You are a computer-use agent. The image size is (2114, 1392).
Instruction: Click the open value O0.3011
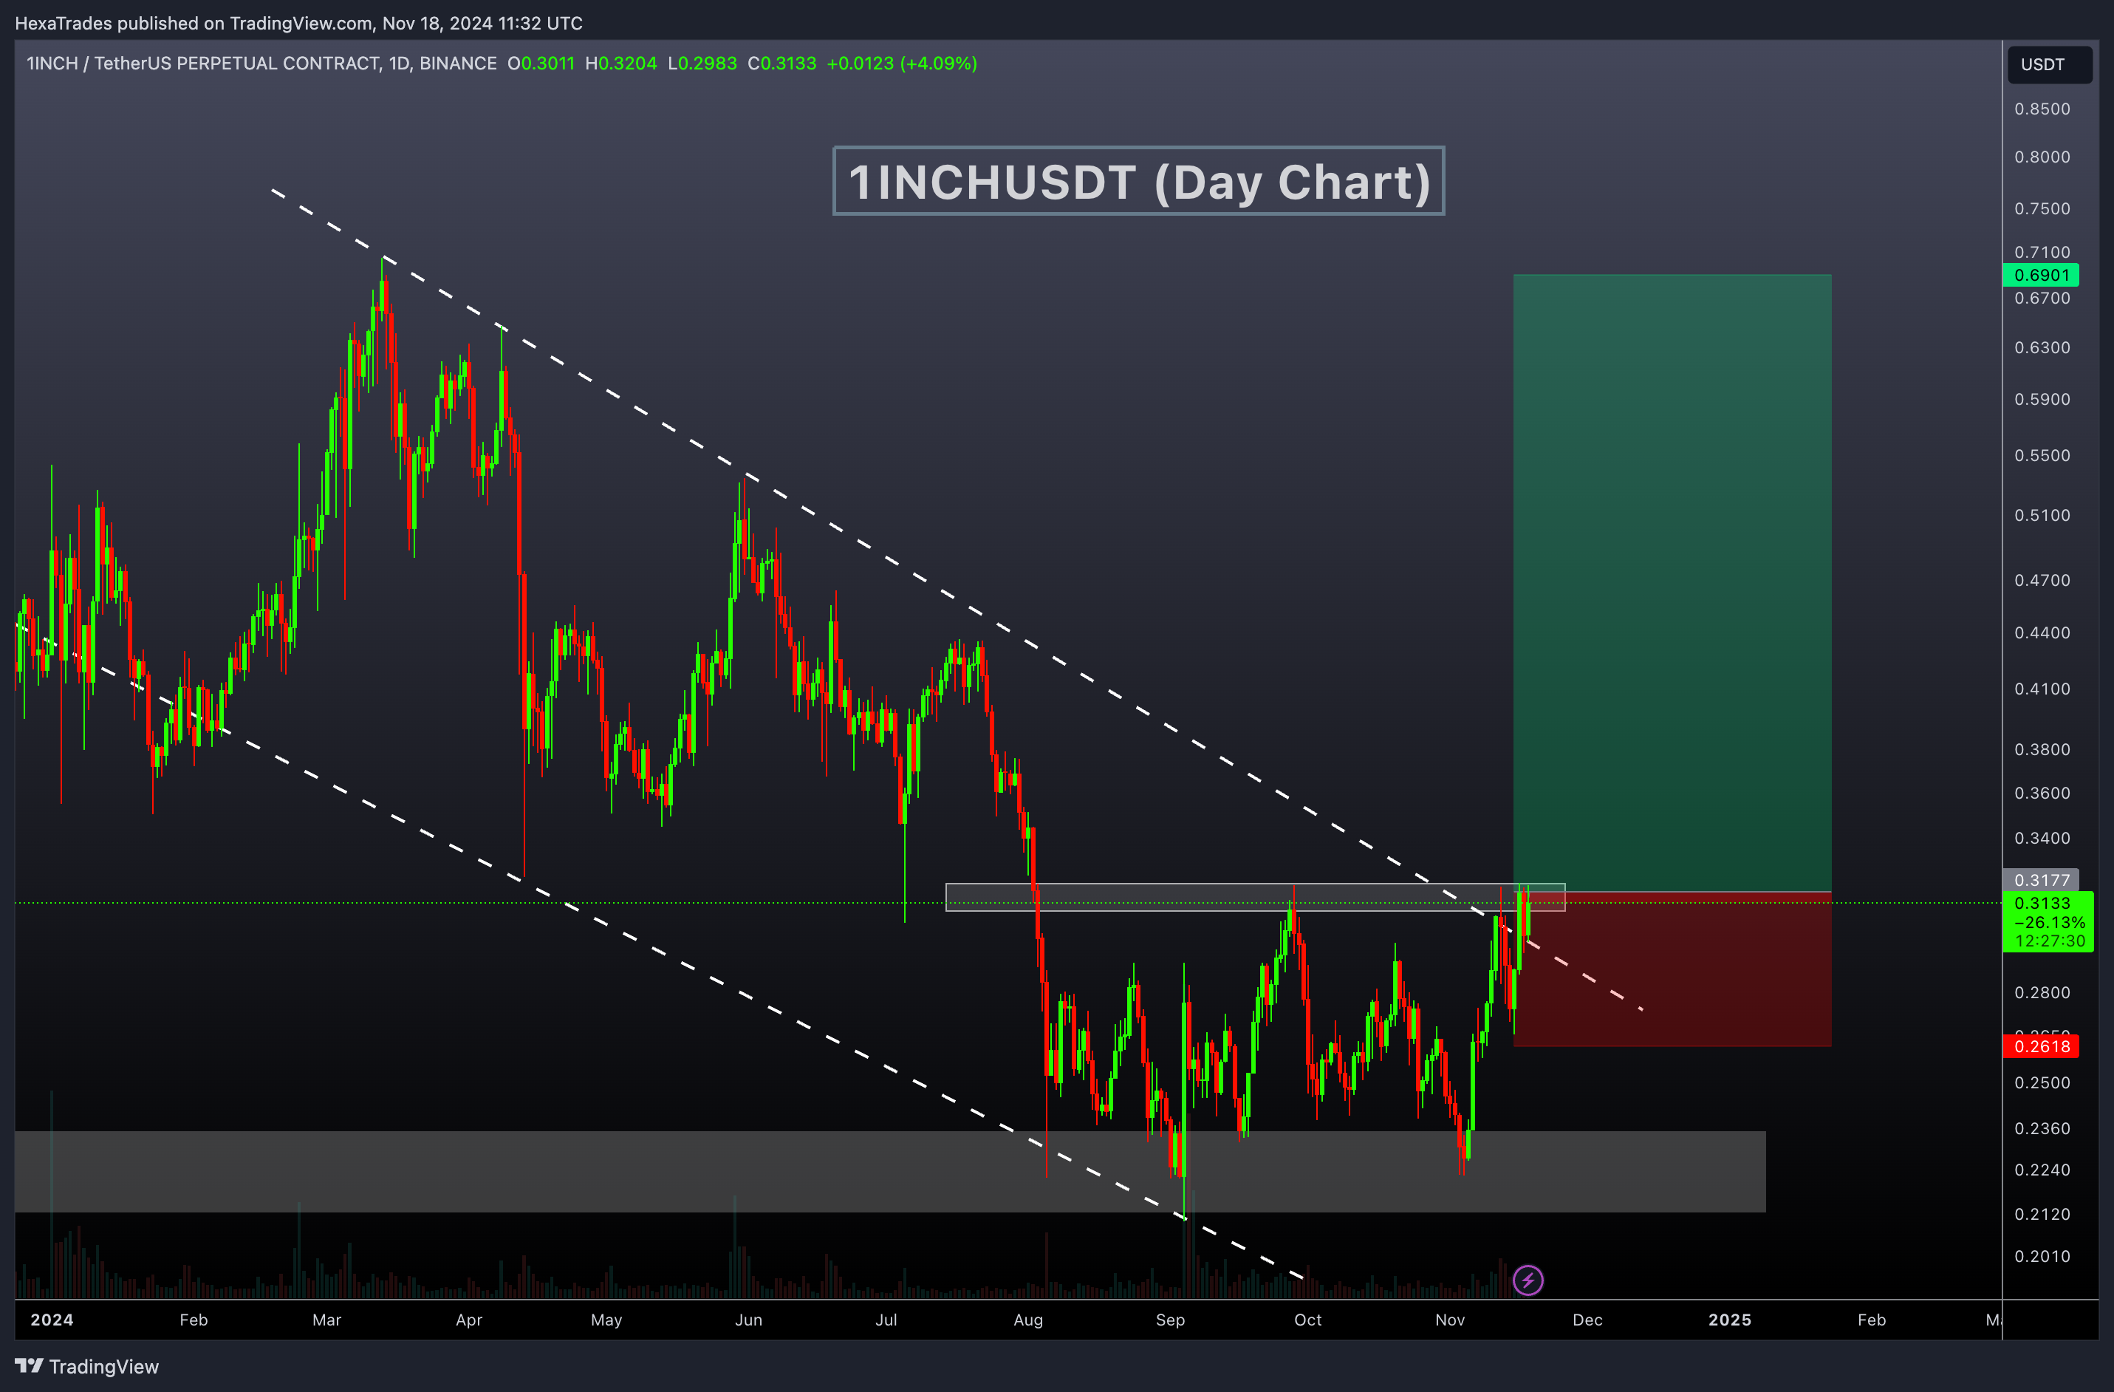(x=541, y=63)
